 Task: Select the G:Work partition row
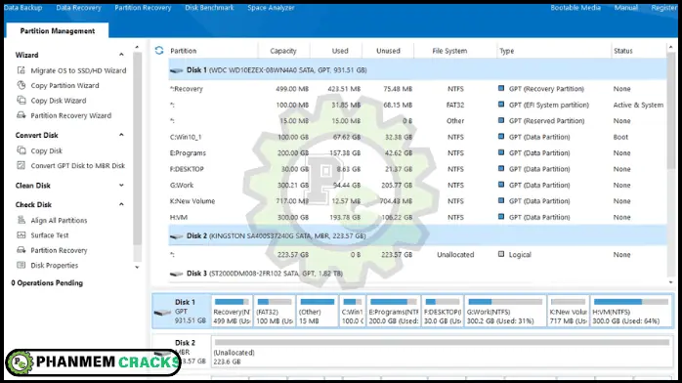click(417, 186)
